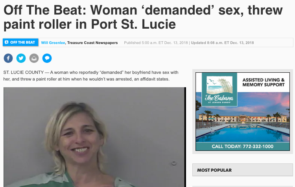
Task: Click the Updated 8:08 a.m. timestamp
Action: 222,43
